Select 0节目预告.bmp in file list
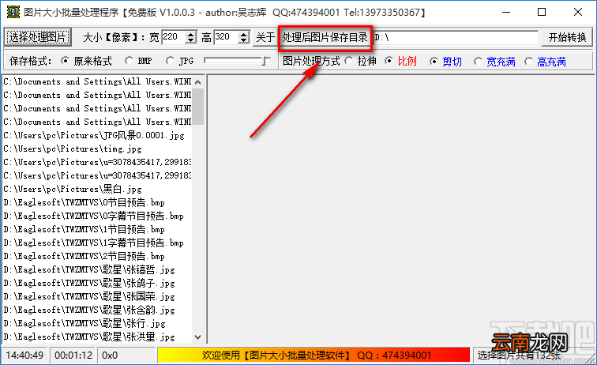597x365 pixels. tap(97, 202)
